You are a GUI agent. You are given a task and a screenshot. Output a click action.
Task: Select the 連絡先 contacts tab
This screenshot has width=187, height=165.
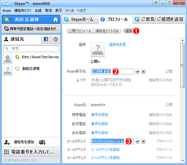tap(21, 39)
